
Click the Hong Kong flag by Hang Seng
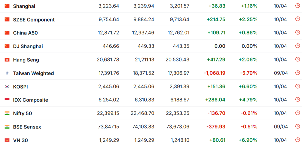click(7, 60)
